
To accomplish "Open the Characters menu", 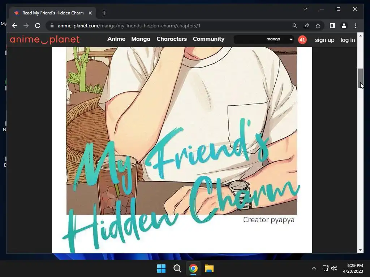I will (172, 39).
